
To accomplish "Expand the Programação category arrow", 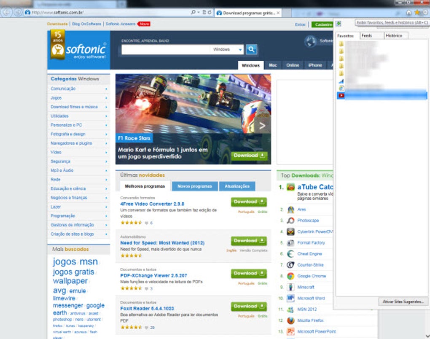I will (106, 216).
